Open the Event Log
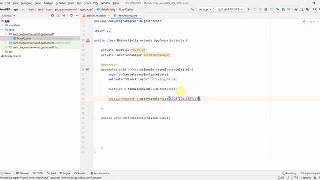Screen dimensions: 320x180 289,173
